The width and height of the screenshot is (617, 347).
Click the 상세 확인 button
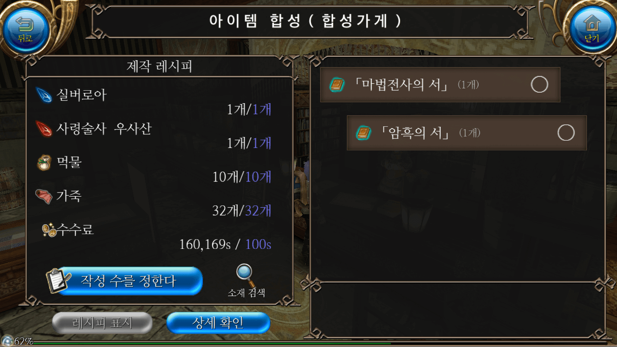tap(218, 323)
